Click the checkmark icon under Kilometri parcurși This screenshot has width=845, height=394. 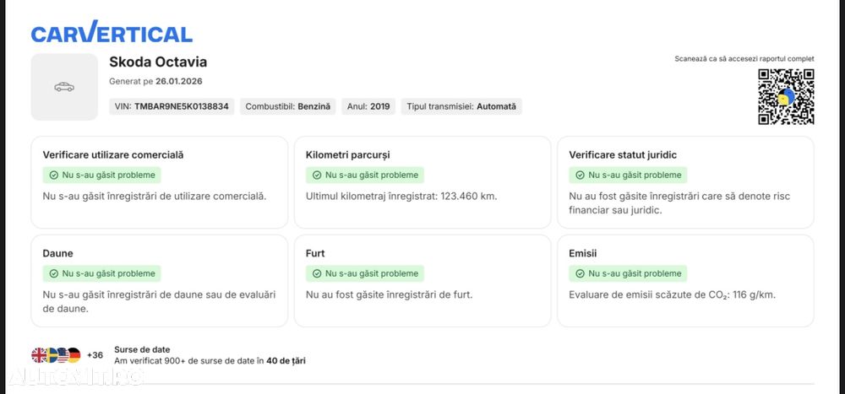(x=316, y=175)
